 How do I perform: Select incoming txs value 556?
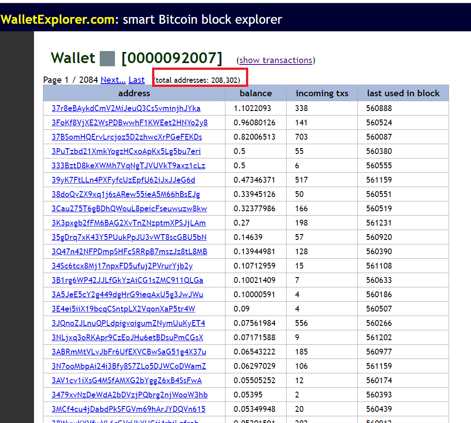coord(301,323)
